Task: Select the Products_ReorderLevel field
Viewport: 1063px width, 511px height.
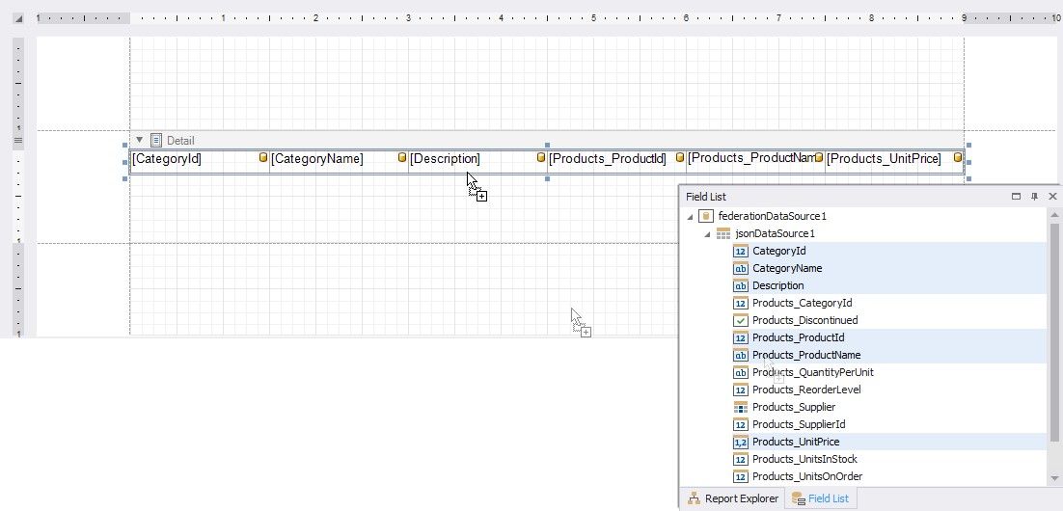Action: pyautogui.click(x=805, y=390)
